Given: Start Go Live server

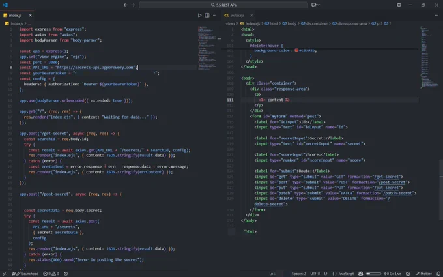Looking at the screenshot, I should pyautogui.click(x=392, y=274).
